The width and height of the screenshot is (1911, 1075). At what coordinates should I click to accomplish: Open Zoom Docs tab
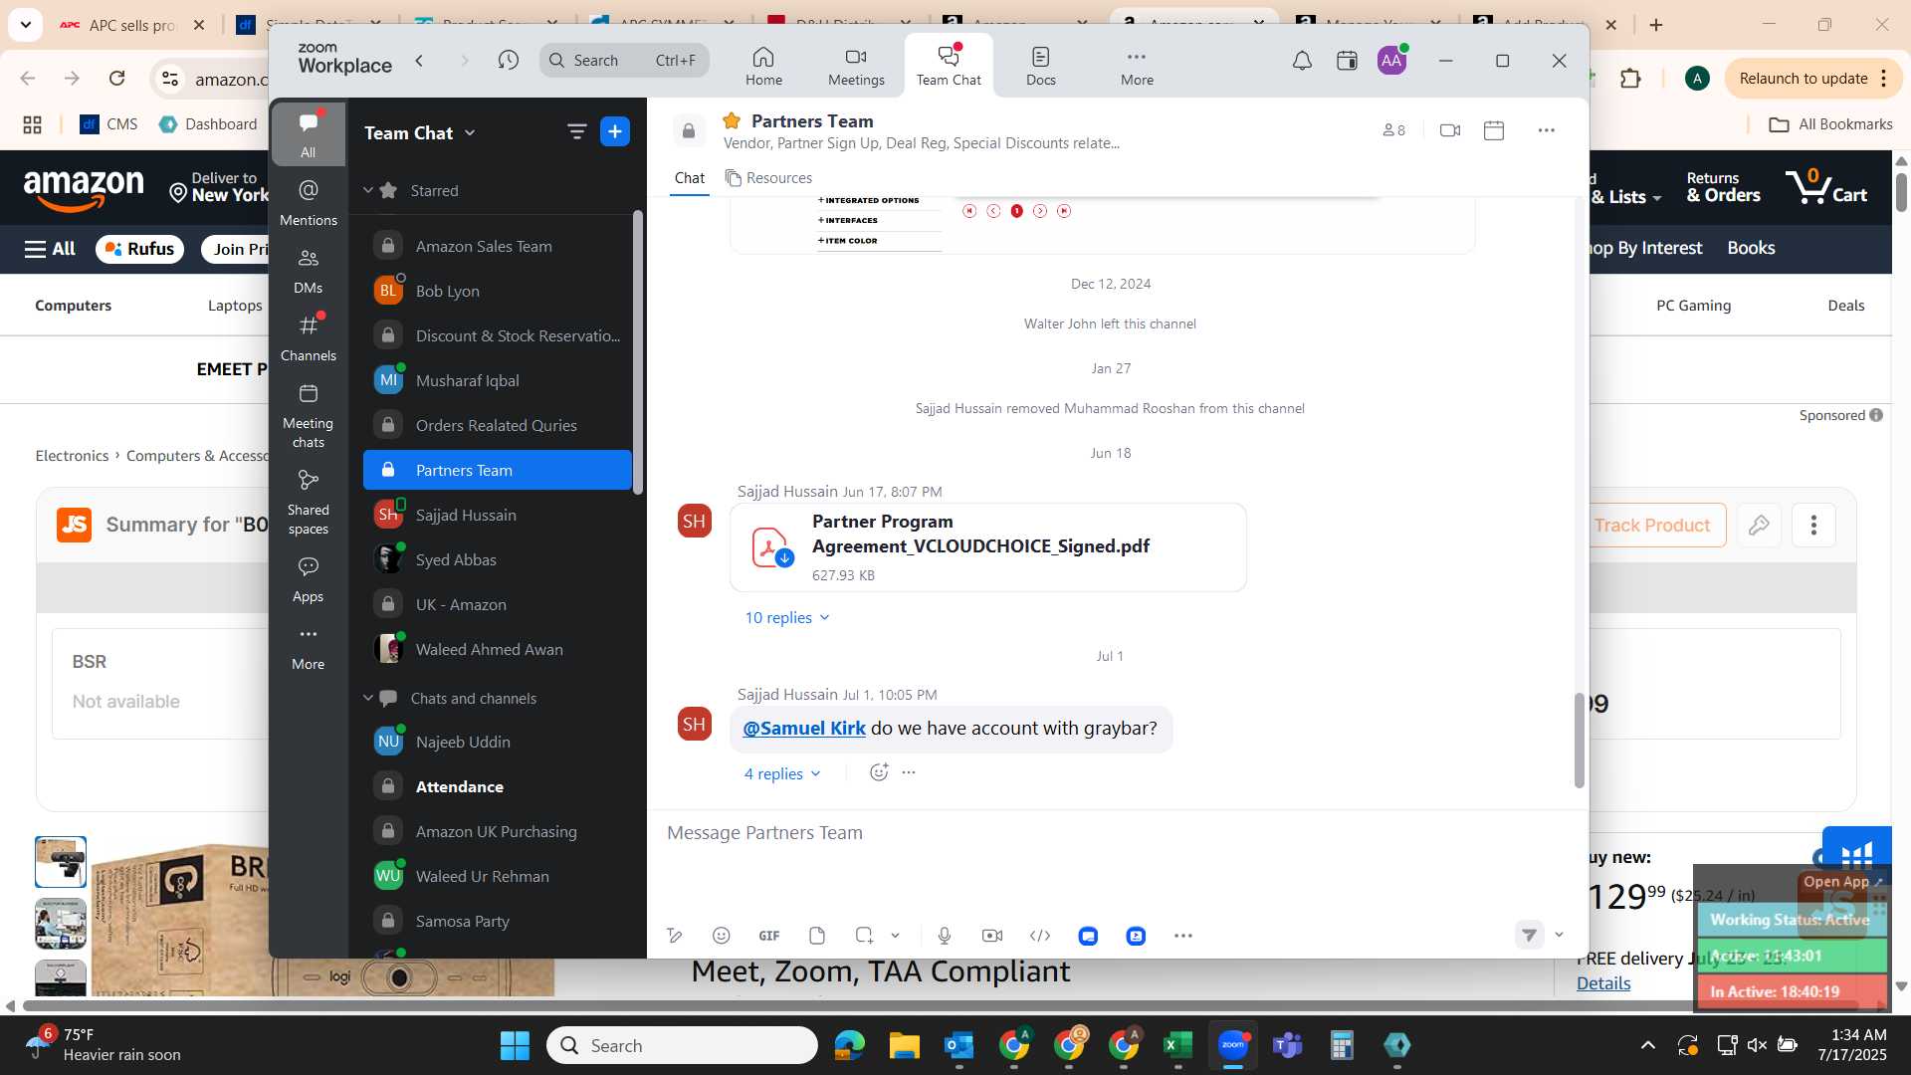1041,66
